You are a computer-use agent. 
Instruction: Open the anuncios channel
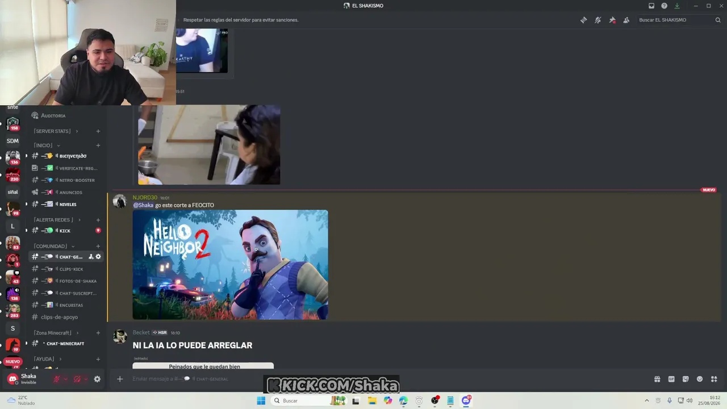pos(66,192)
